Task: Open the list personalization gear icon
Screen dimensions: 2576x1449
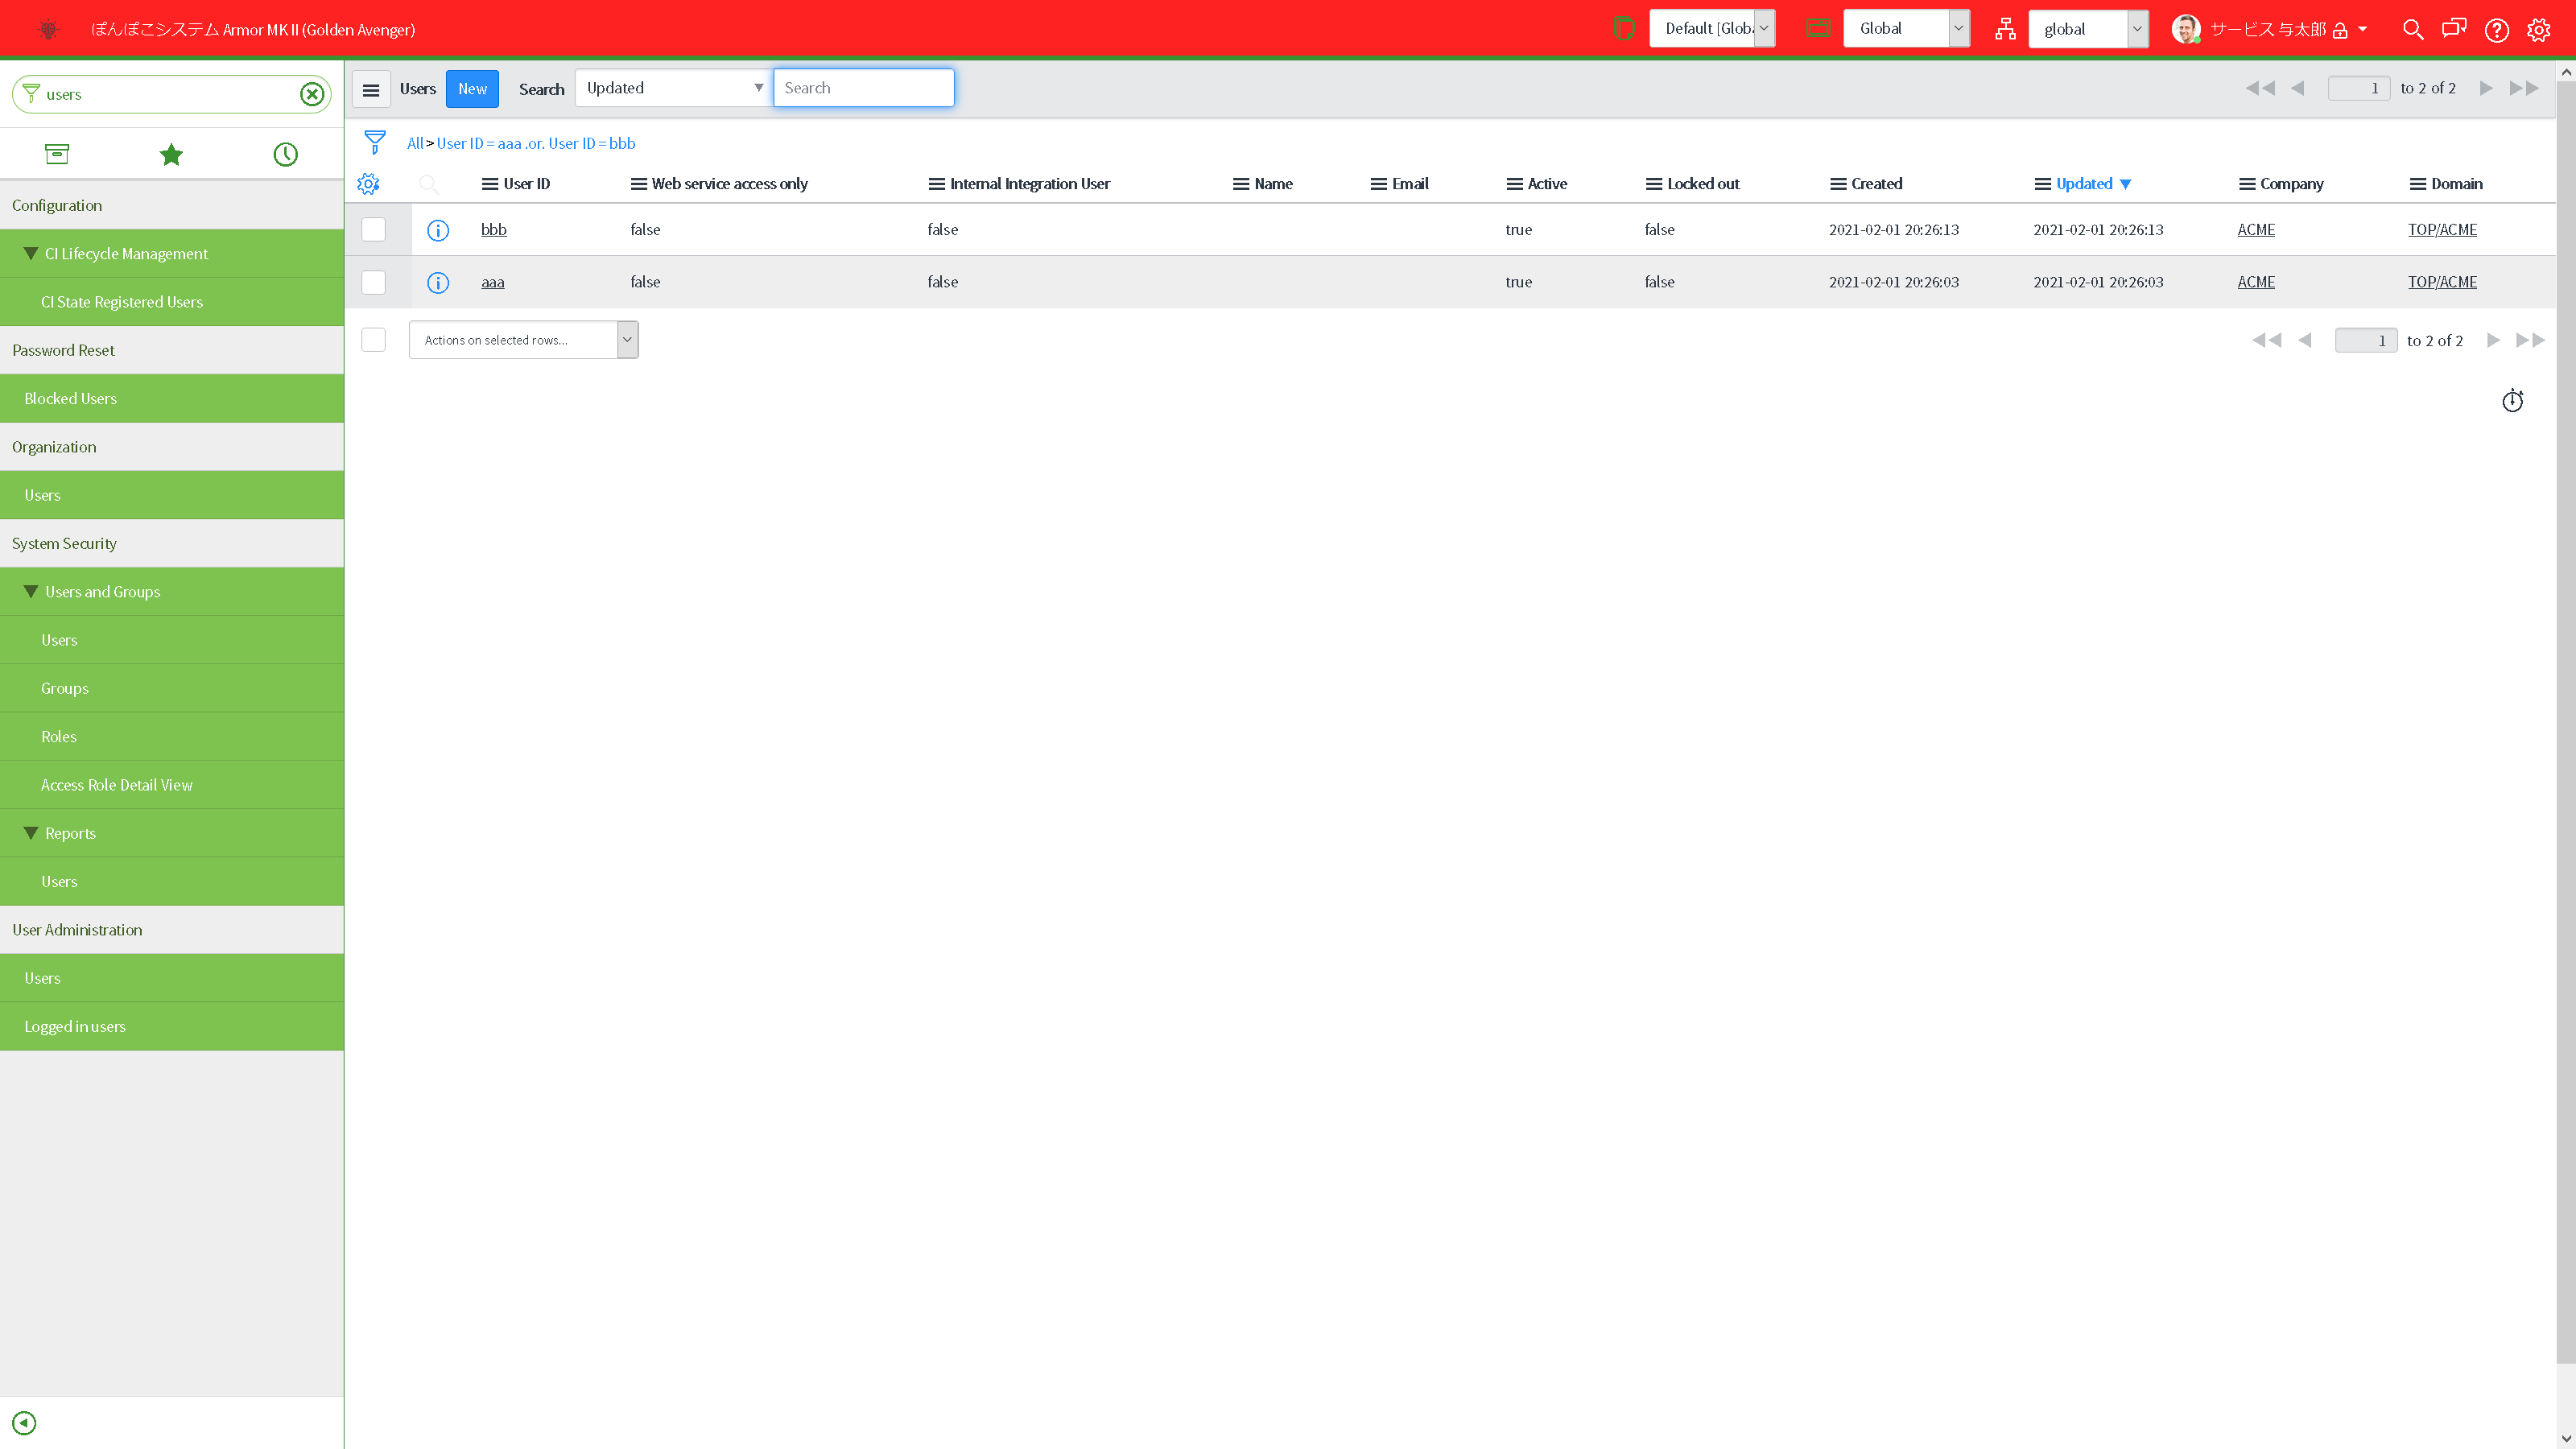Action: pyautogui.click(x=368, y=184)
